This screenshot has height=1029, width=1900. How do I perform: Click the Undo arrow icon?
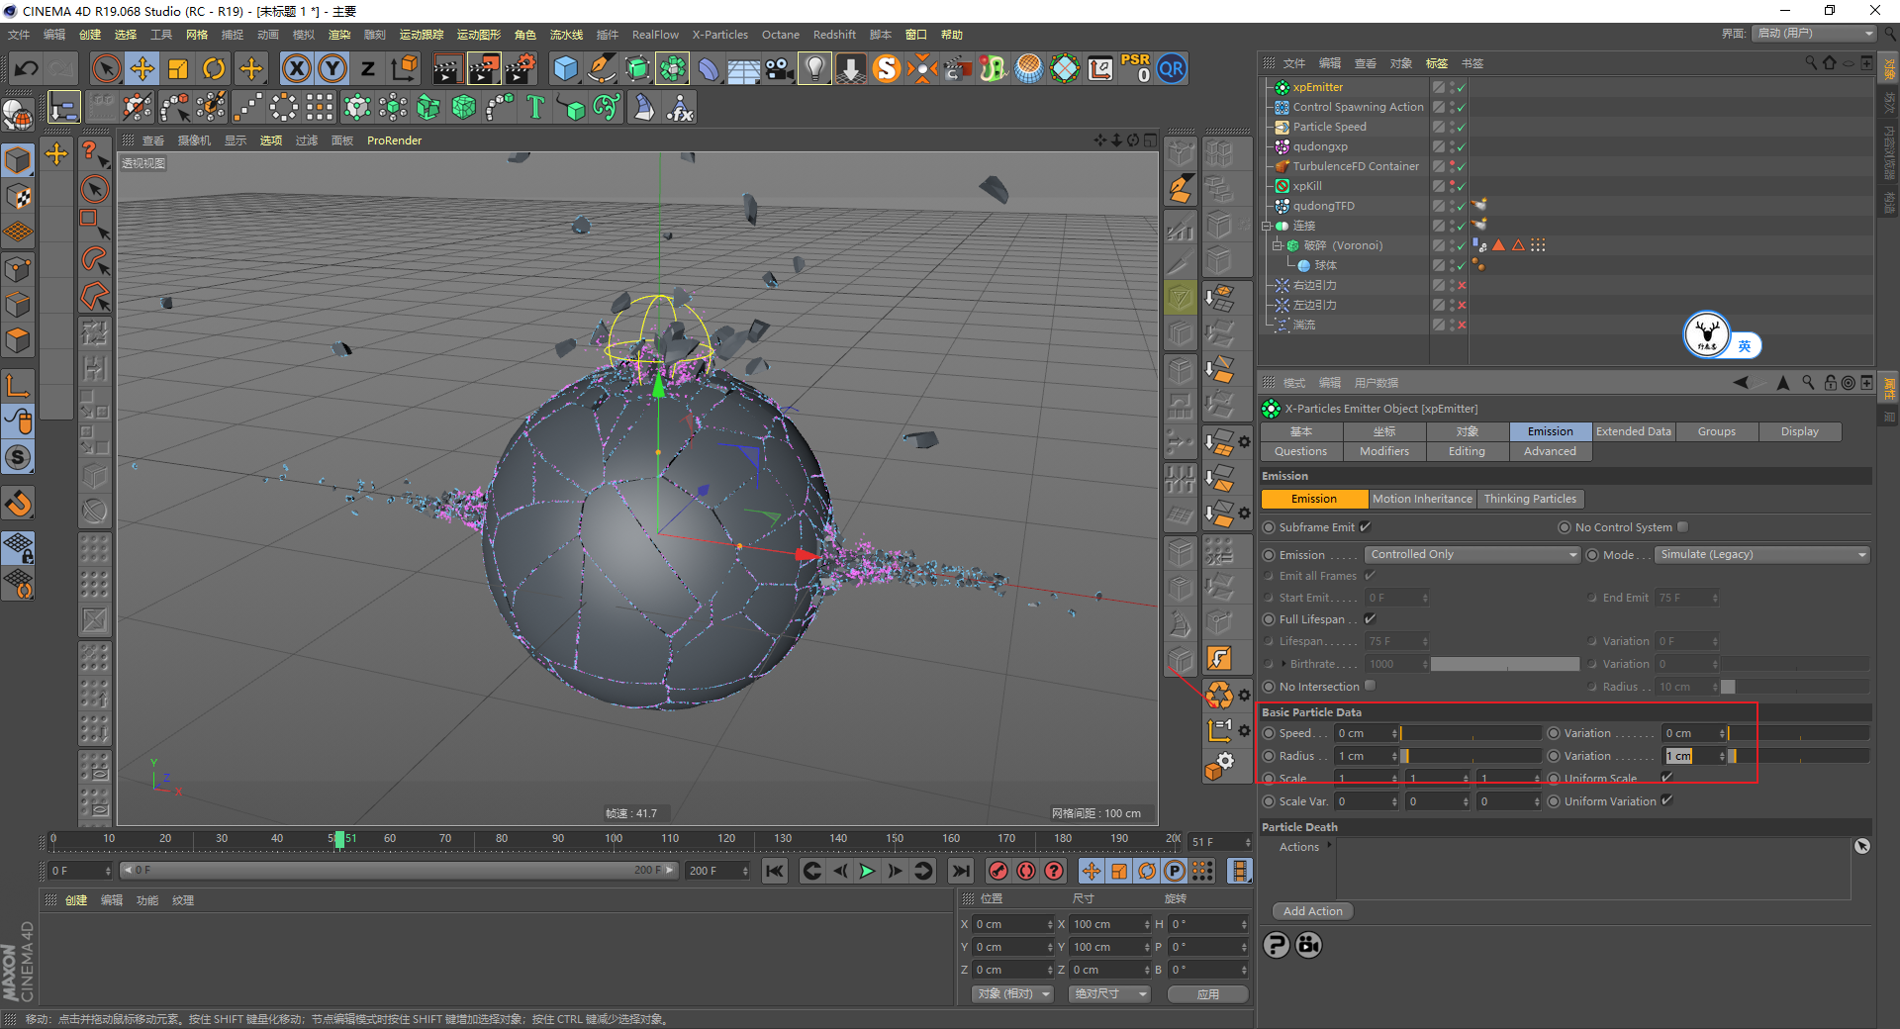[27, 68]
